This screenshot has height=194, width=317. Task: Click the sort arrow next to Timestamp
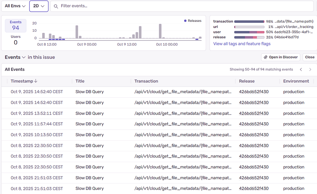[36, 81]
